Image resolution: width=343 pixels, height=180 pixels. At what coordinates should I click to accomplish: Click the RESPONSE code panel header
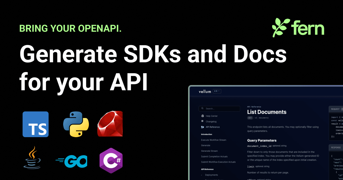[336, 147]
